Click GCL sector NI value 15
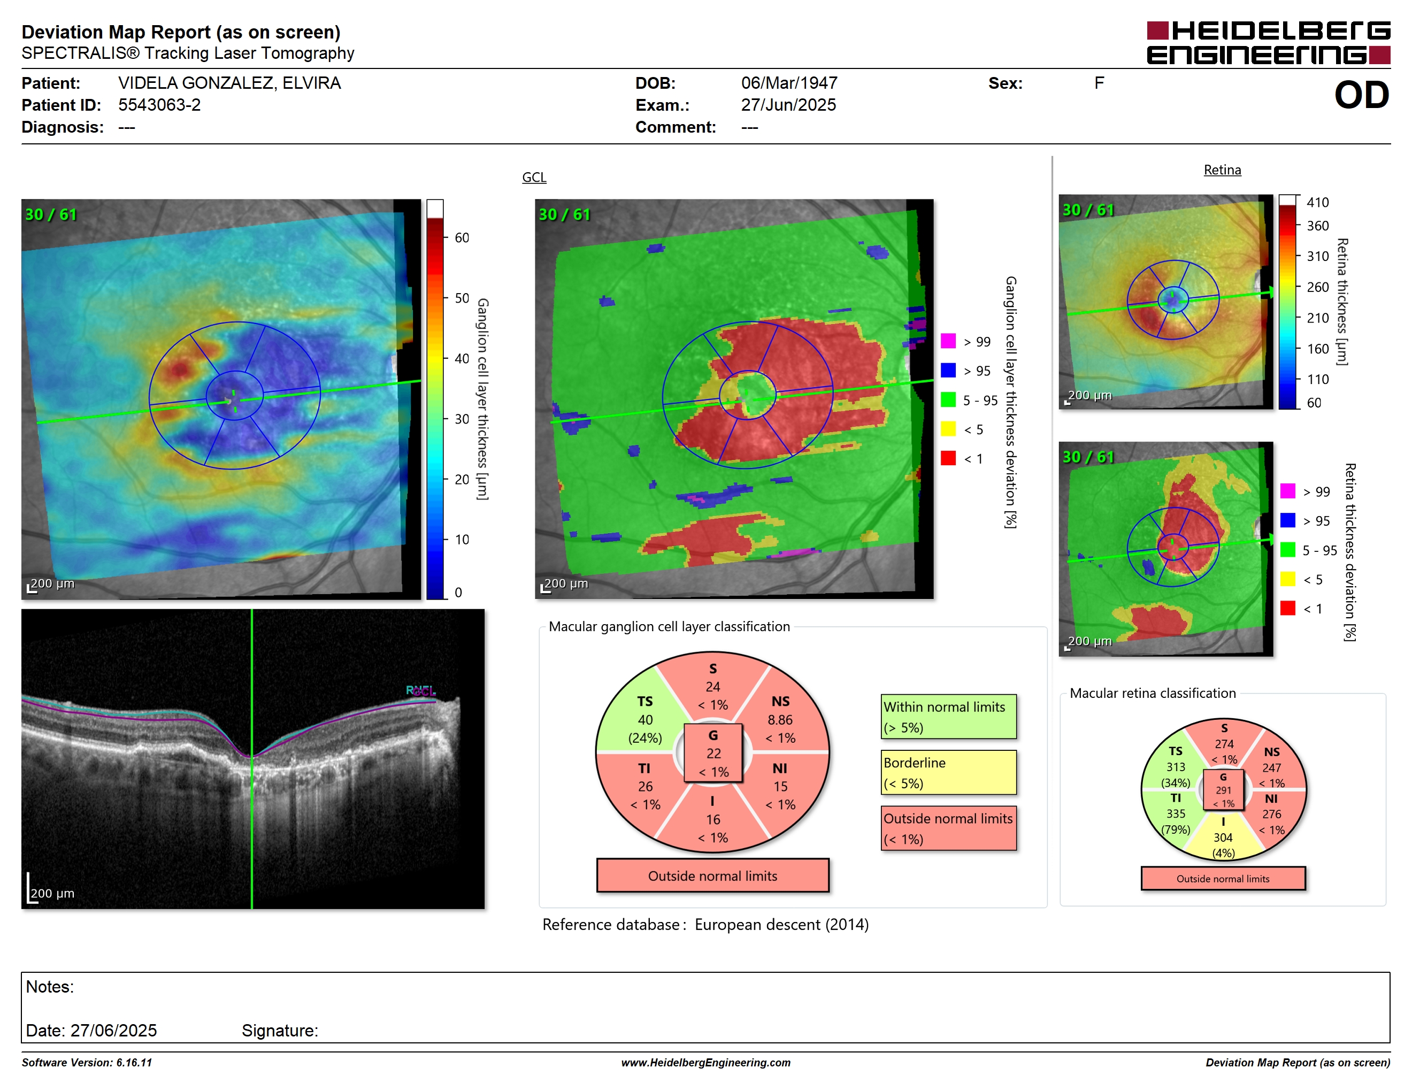The height and width of the screenshot is (1091, 1412). pyautogui.click(x=780, y=787)
